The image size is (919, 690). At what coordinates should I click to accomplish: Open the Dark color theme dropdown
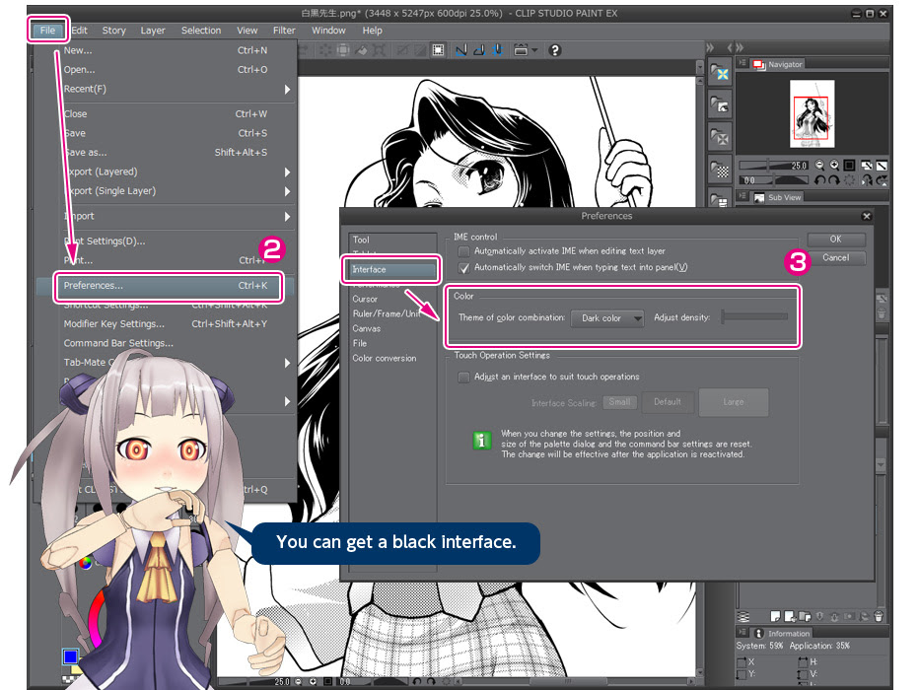[607, 318]
